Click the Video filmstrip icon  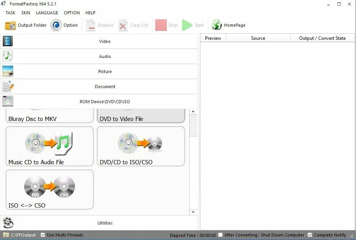click(8, 41)
